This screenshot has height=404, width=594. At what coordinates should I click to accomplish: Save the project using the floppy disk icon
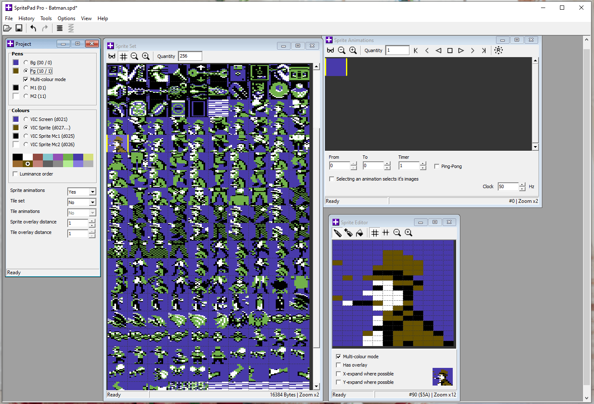(x=19, y=28)
